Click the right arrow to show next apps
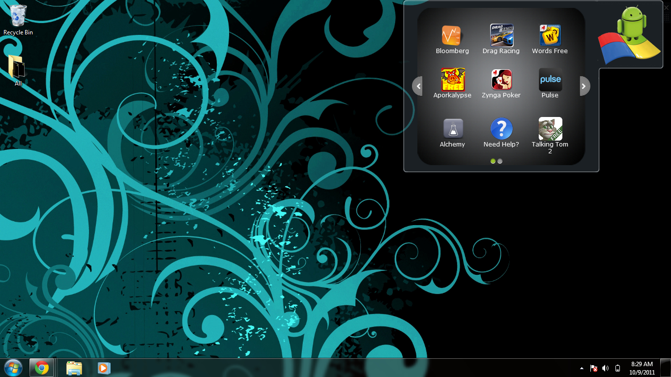 pos(584,86)
